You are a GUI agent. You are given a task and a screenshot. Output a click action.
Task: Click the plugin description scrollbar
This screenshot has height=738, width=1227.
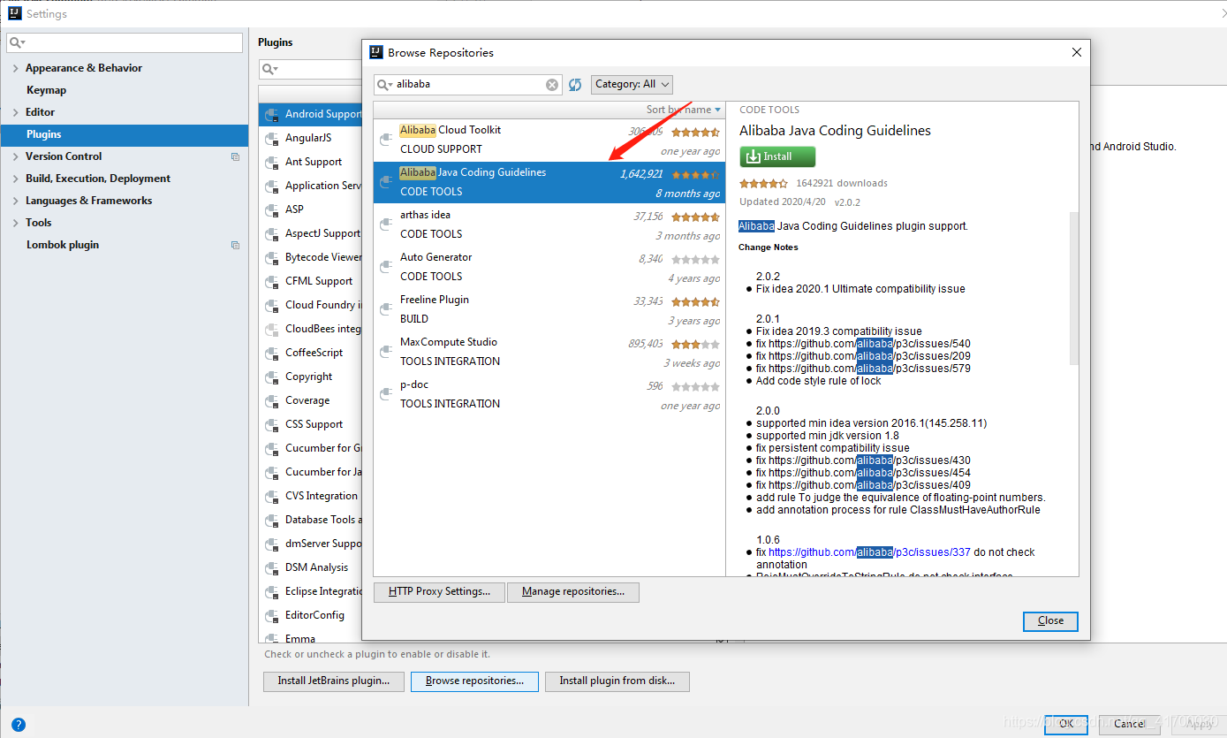click(1074, 287)
